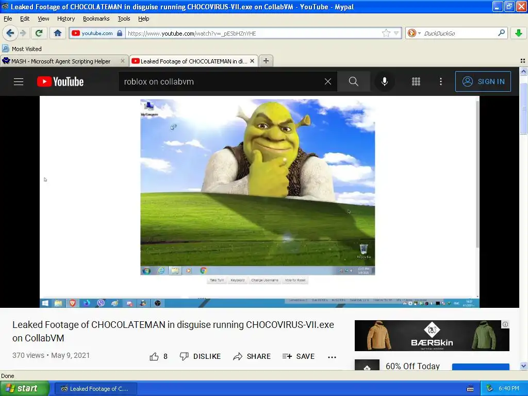Open the Bookmarks menu
Image resolution: width=528 pixels, height=396 pixels.
[96, 19]
